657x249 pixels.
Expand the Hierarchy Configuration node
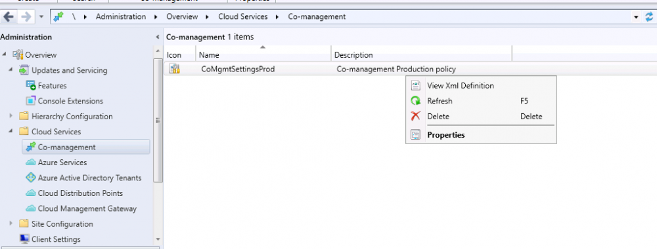point(11,116)
